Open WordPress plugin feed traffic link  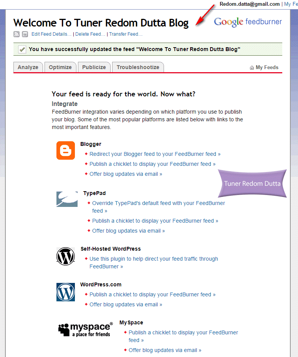(154, 263)
